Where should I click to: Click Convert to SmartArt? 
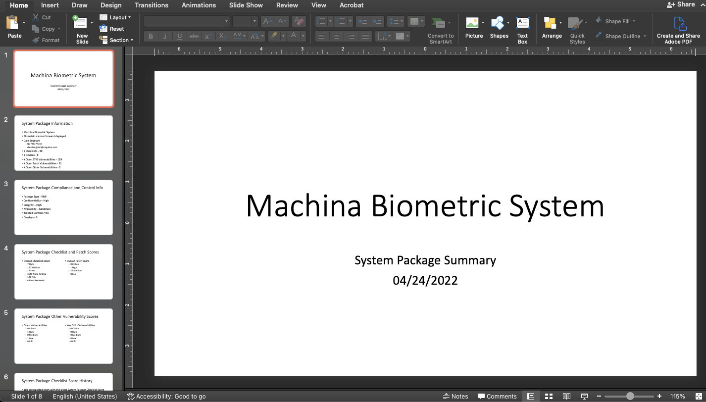coord(441,30)
